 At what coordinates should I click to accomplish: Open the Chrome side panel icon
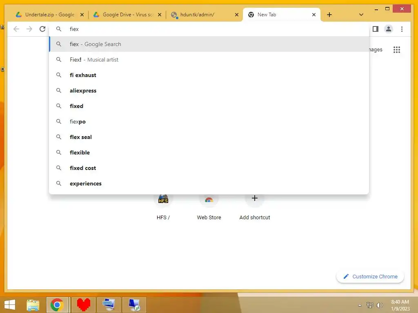click(x=376, y=29)
